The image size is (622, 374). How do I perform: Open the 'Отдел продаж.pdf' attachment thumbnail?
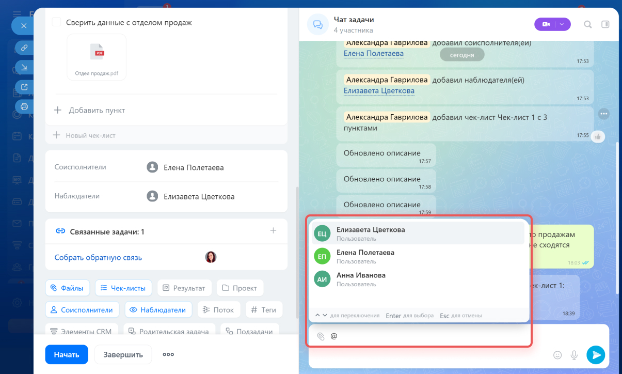tap(97, 57)
